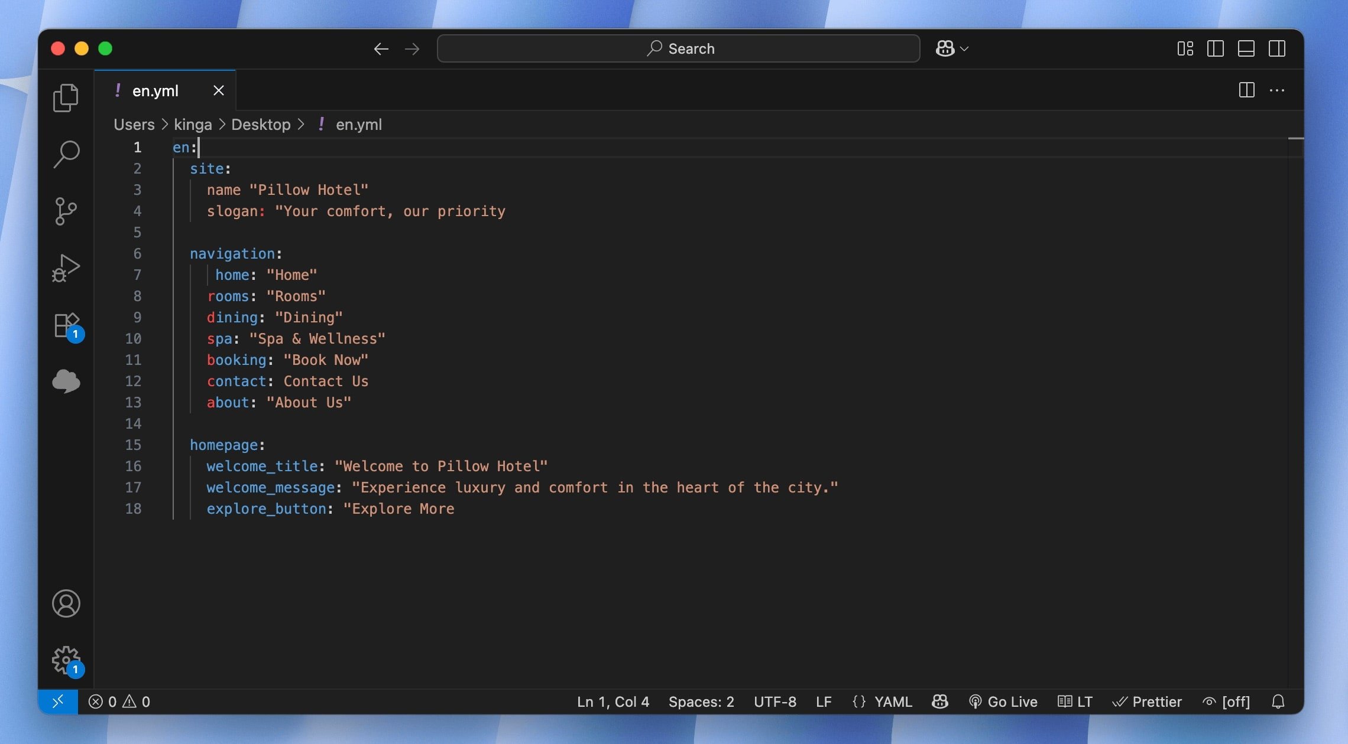Screen dimensions: 1348x744
Task: Go back with the left arrow
Action: [381, 49]
